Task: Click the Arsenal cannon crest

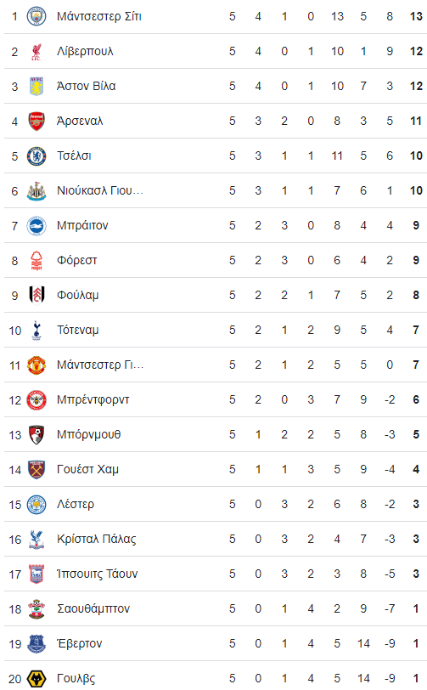Action: tap(37, 121)
